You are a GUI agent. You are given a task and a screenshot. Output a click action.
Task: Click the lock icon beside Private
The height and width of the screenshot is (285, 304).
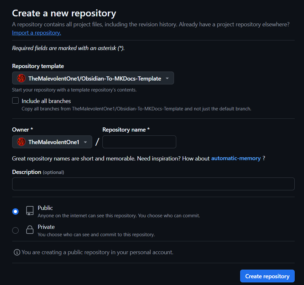pyautogui.click(x=30, y=230)
